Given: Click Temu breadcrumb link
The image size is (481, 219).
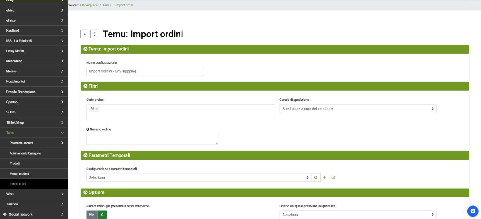Looking at the screenshot, I should (106, 5).
